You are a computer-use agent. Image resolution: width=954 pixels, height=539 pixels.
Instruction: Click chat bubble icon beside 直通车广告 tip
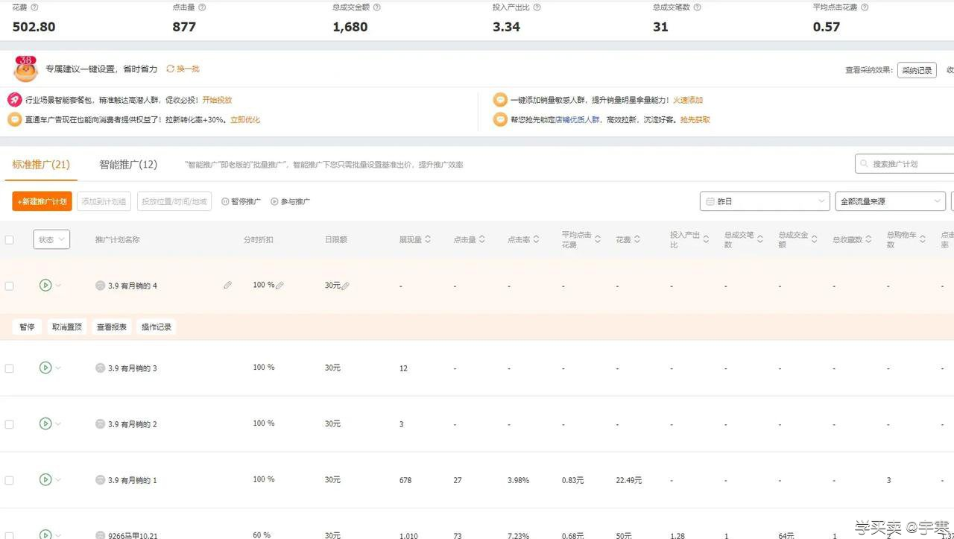14,119
